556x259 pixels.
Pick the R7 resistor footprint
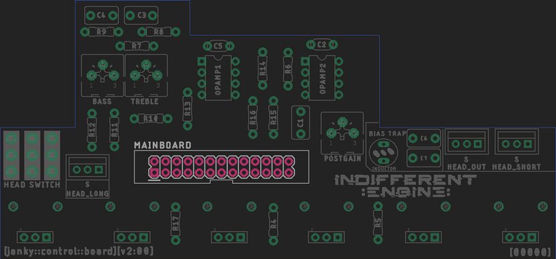[137, 46]
